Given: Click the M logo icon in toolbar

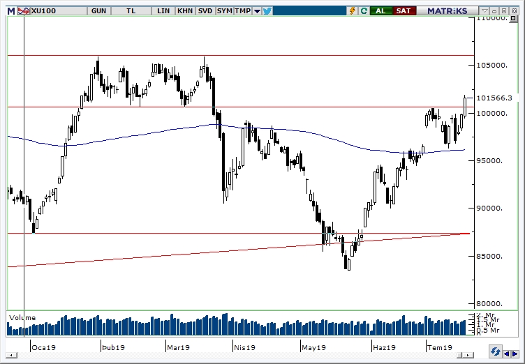Looking at the screenshot, I should [x=11, y=10].
